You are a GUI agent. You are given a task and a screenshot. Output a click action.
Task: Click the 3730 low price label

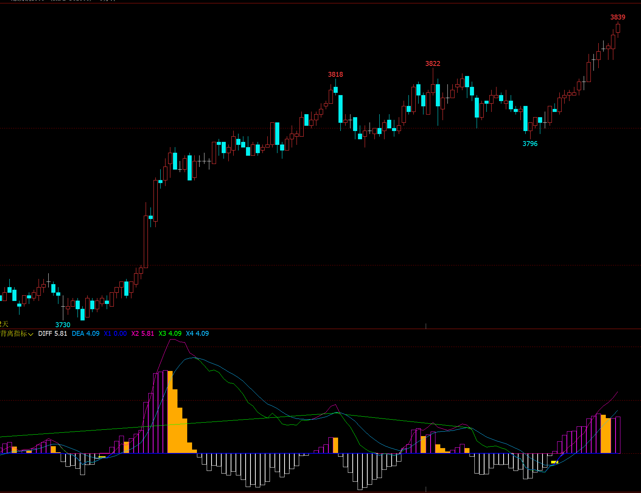point(63,325)
